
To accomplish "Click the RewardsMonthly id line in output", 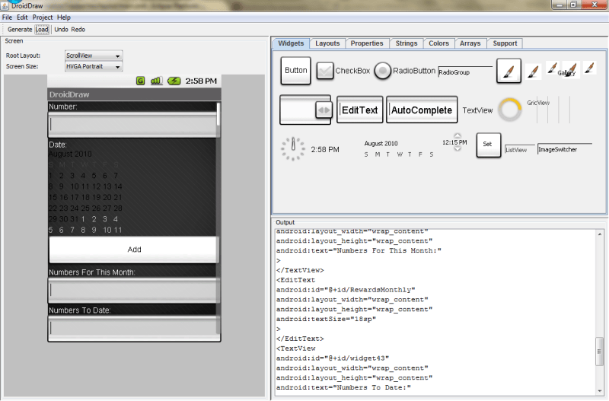I will (x=346, y=290).
